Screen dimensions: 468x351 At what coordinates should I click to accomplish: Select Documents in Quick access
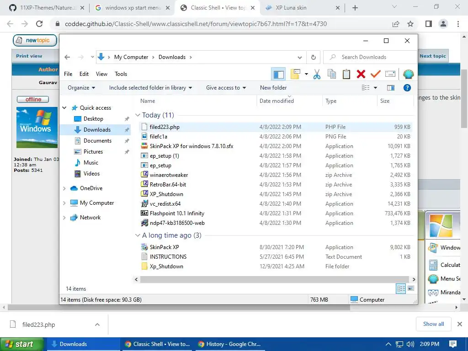[97, 141]
